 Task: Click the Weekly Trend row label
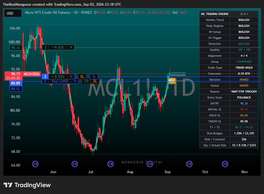[215, 20]
